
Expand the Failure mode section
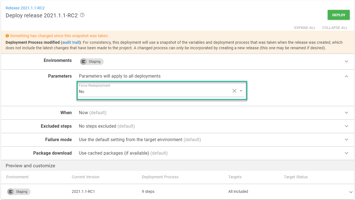pos(346,139)
